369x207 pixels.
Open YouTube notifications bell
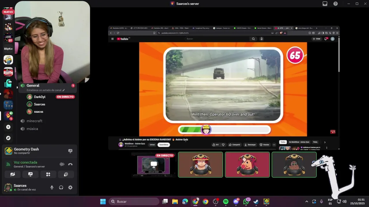click(x=326, y=39)
